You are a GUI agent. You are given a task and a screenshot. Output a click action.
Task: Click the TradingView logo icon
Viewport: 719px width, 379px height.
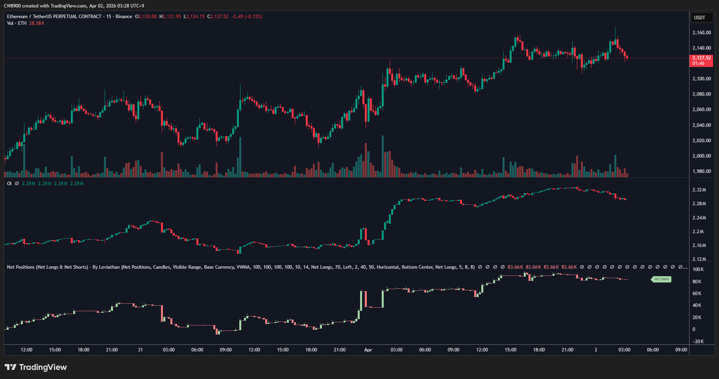(10, 367)
